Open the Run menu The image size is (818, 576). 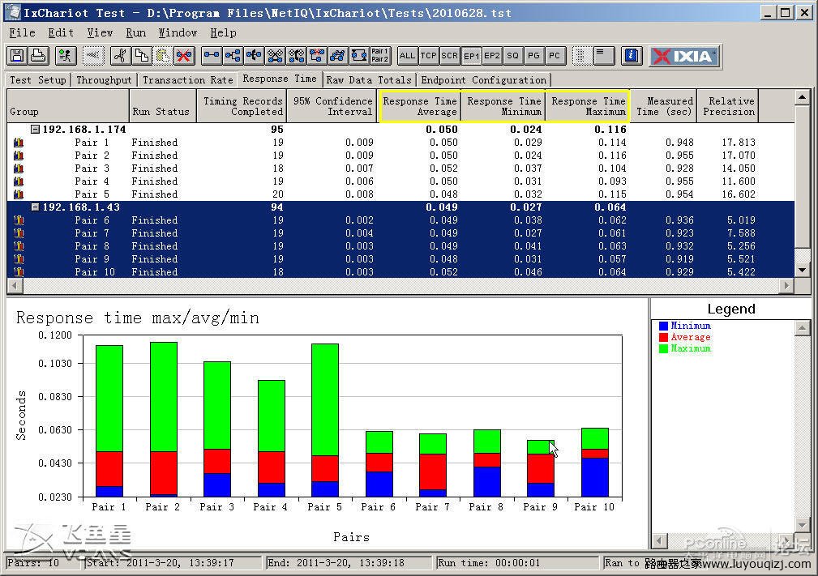135,33
